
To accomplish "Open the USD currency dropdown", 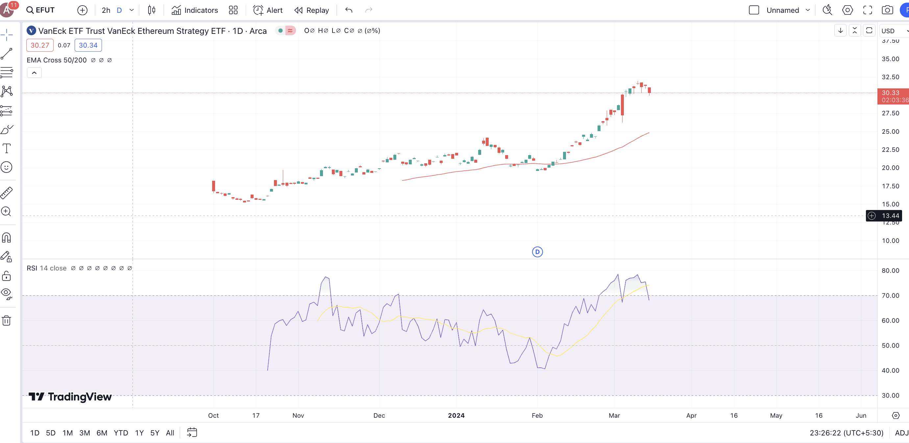I will point(893,31).
